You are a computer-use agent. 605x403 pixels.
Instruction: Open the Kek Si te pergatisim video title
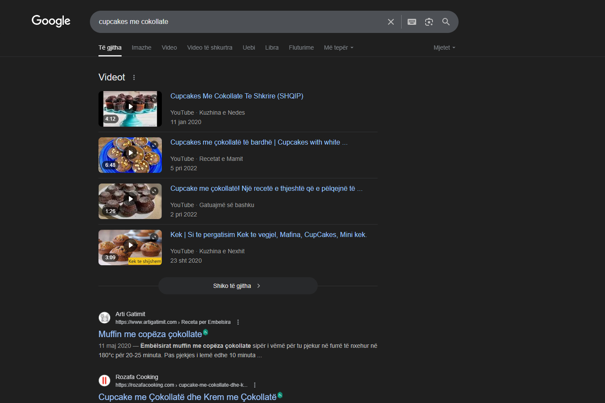coord(268,234)
